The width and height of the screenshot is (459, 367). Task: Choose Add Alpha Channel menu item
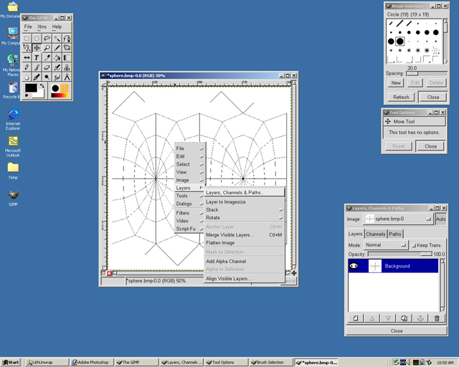tap(244, 262)
